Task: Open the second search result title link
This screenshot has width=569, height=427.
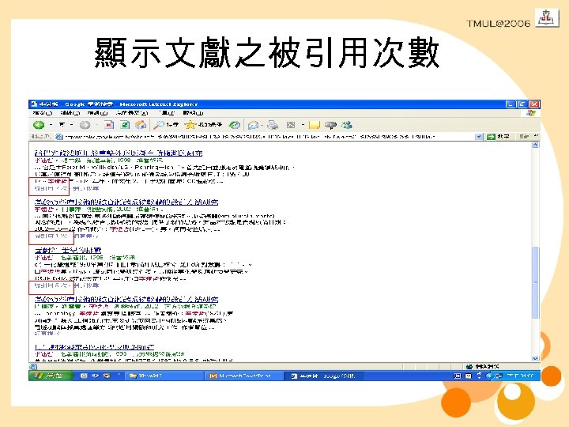Action: (126, 202)
